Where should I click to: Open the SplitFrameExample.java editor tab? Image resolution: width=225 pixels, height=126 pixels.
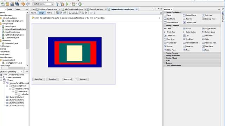73,9
